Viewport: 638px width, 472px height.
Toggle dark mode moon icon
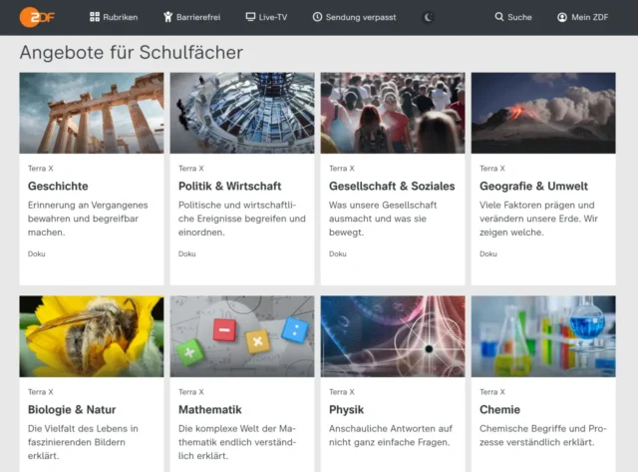[x=429, y=17]
